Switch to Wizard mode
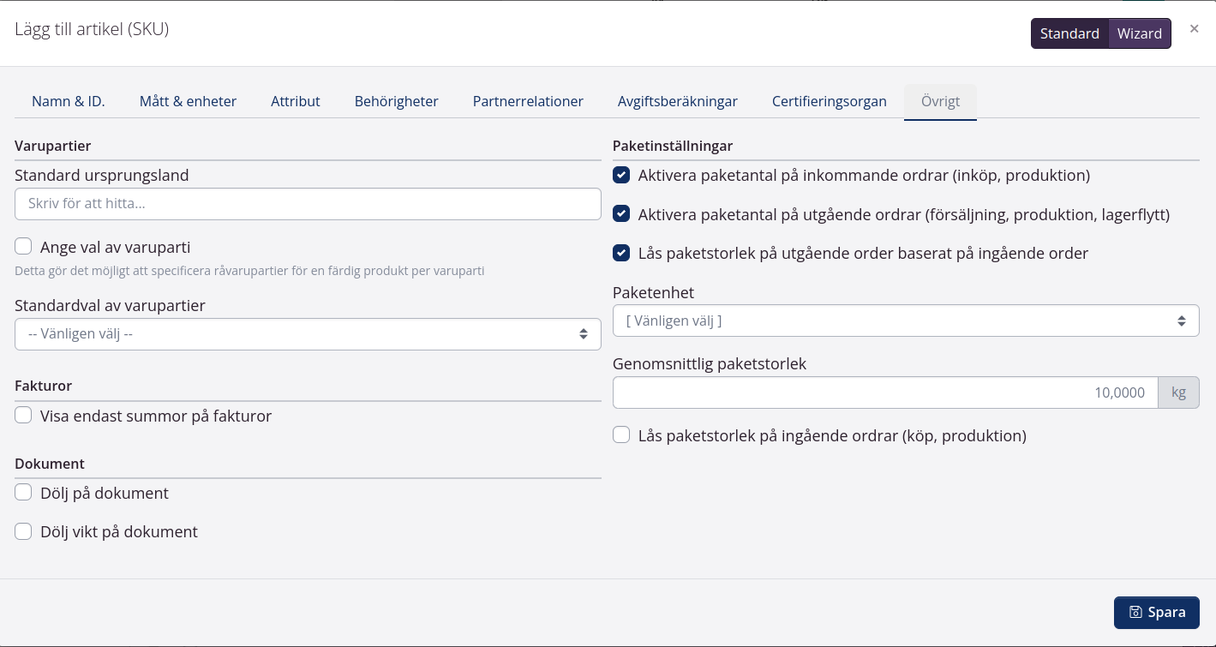Screen dimensions: 1216x647 pyautogui.click(x=1139, y=34)
